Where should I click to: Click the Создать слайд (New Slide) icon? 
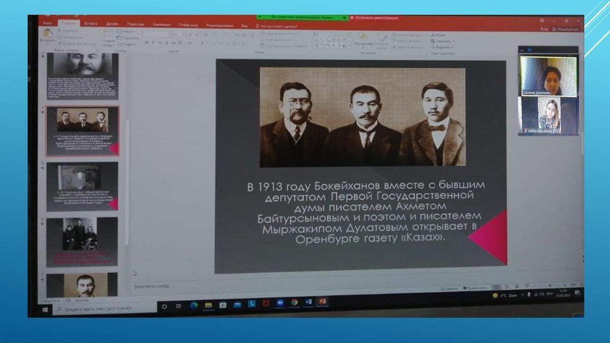tap(108, 35)
